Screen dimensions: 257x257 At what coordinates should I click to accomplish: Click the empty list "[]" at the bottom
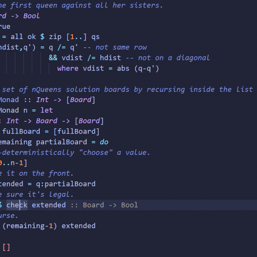(6, 247)
